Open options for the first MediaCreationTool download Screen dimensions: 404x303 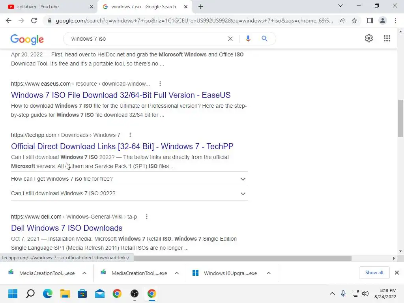84,273
